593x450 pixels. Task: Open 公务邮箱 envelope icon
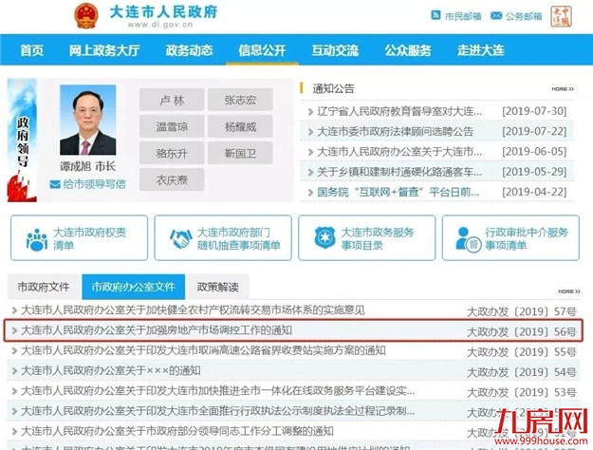[496, 15]
